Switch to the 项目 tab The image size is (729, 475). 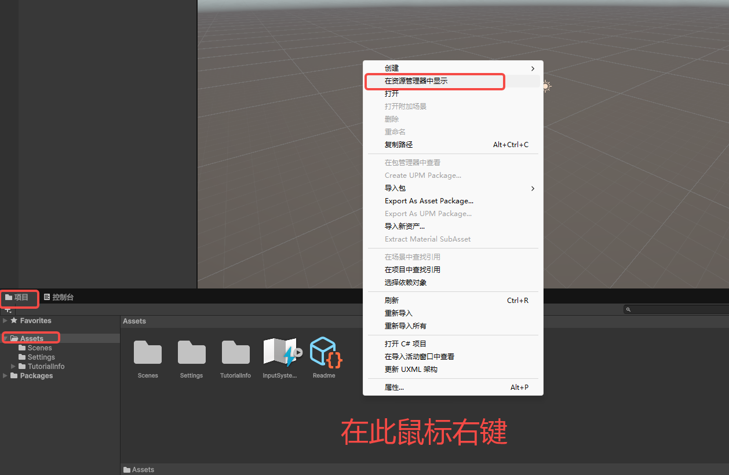point(17,297)
